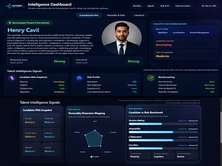
Task: Click the External Market Fit Moderate row
Action: pos(186,89)
